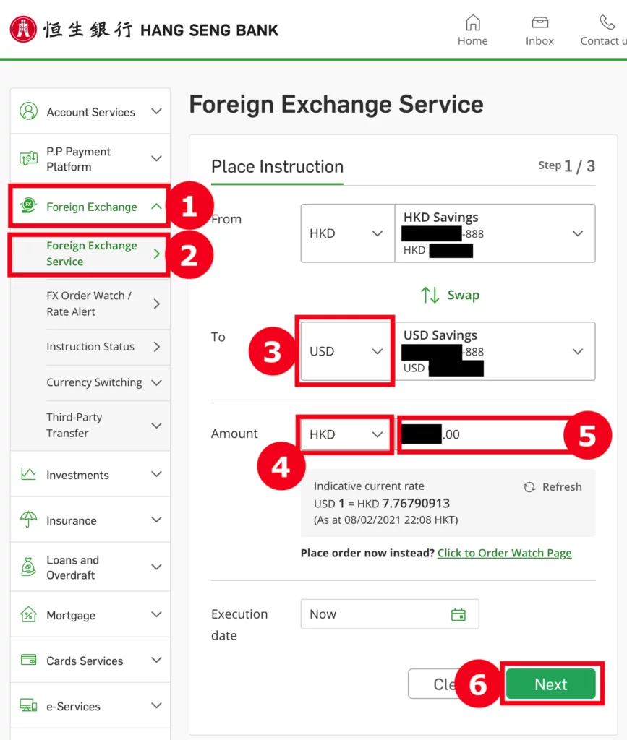Screen dimensions: 627x740
Task: Open Currency Switching submenu item
Action: (x=108, y=382)
